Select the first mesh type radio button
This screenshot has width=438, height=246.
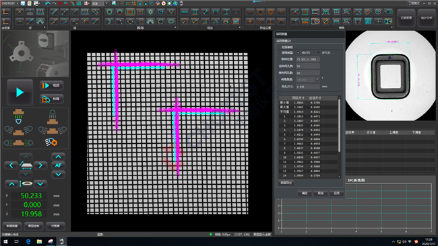(x=298, y=52)
